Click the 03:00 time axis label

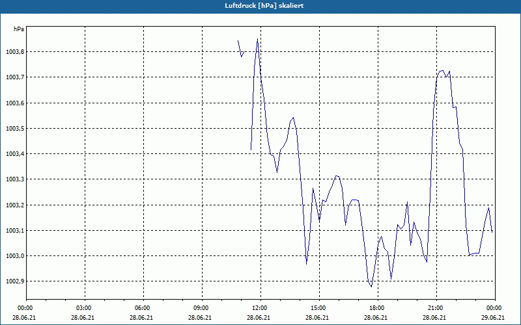point(85,308)
